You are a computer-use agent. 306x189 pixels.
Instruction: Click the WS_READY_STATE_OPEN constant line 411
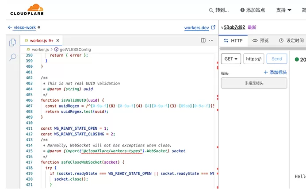[74, 128]
